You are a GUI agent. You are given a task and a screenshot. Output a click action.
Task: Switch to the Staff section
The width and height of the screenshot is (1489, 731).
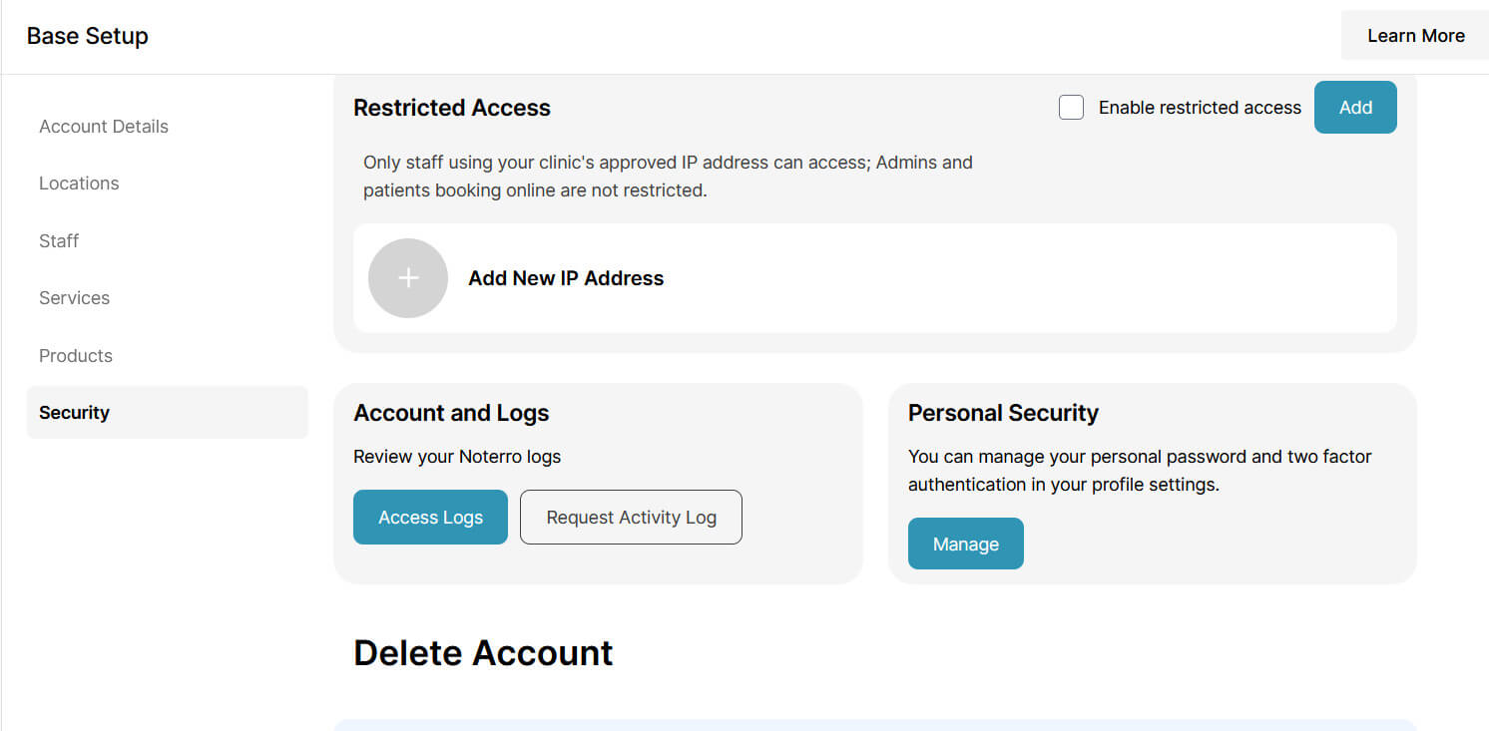[x=58, y=240]
